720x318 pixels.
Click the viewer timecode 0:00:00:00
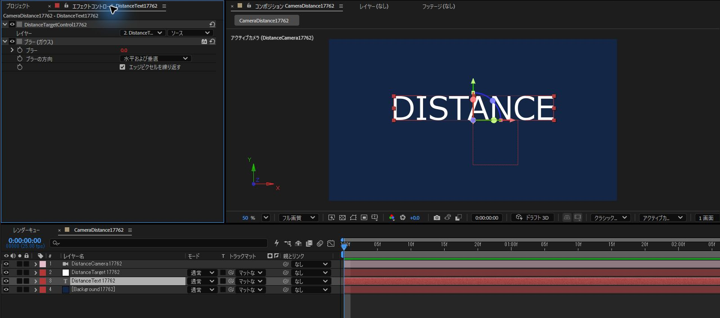[487, 218]
